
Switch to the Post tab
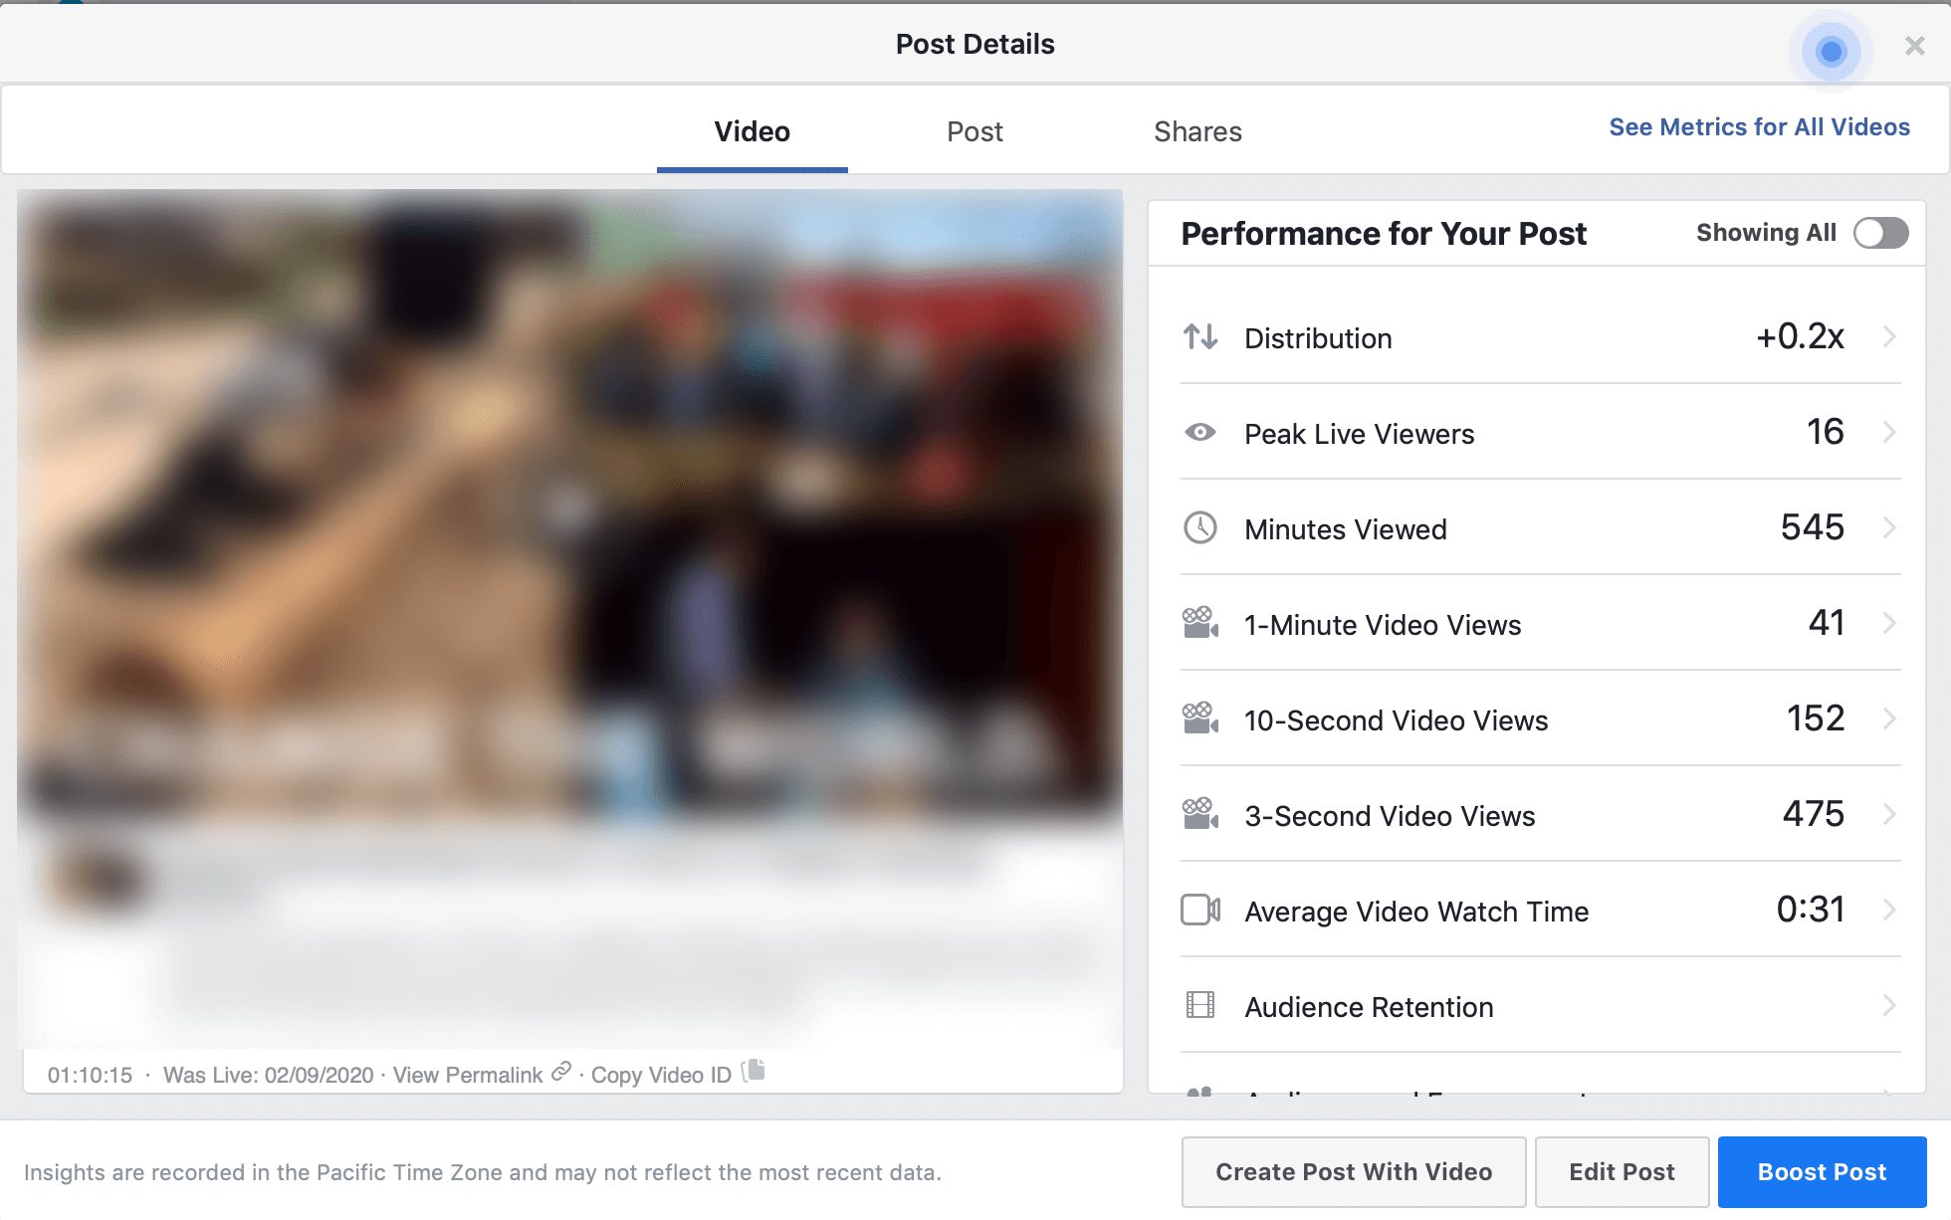[x=975, y=130]
